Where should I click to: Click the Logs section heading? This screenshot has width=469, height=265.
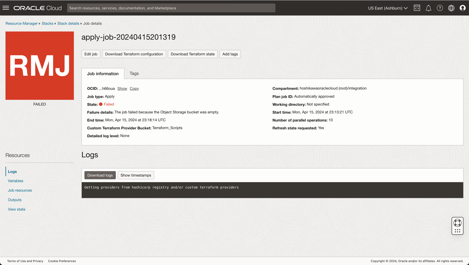pos(90,155)
